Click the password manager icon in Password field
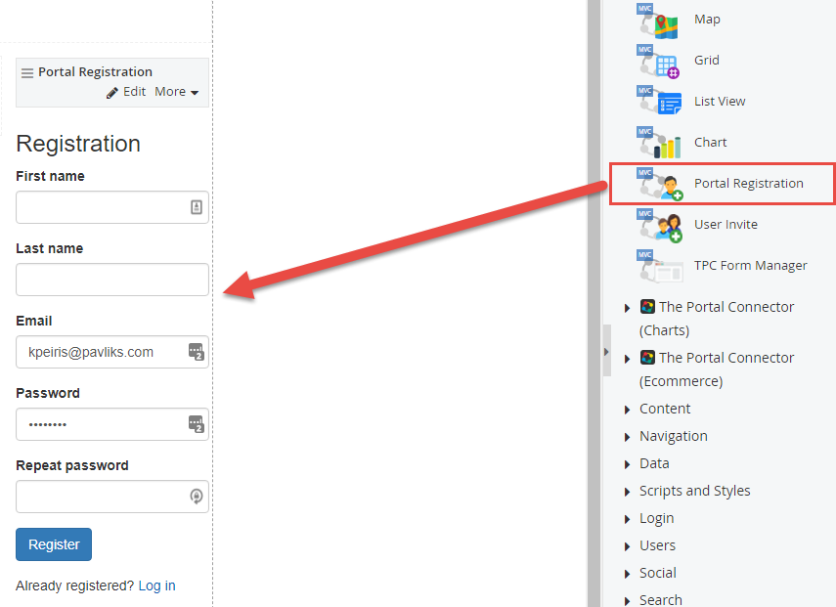Screen dimensions: 836x607 click(197, 424)
